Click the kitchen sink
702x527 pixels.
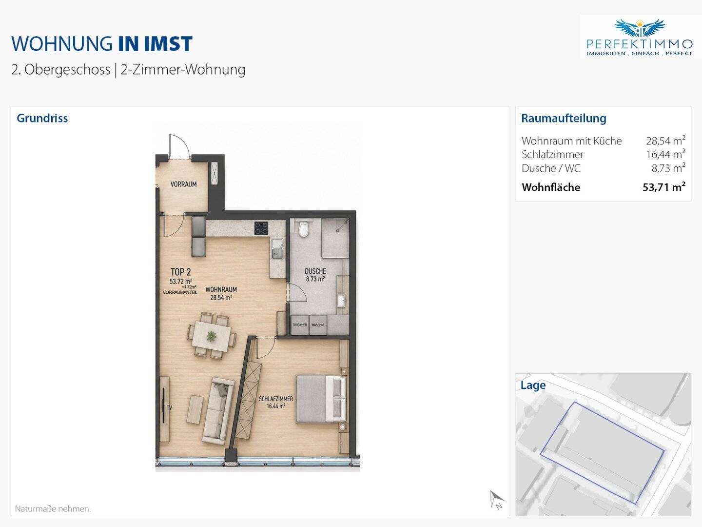(277, 249)
